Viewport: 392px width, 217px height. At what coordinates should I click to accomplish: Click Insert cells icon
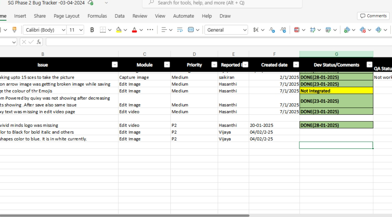pyautogui.click(x=347, y=30)
